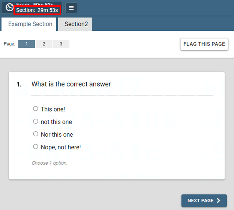
Task: Click the Next Page button
Action: click(x=204, y=201)
